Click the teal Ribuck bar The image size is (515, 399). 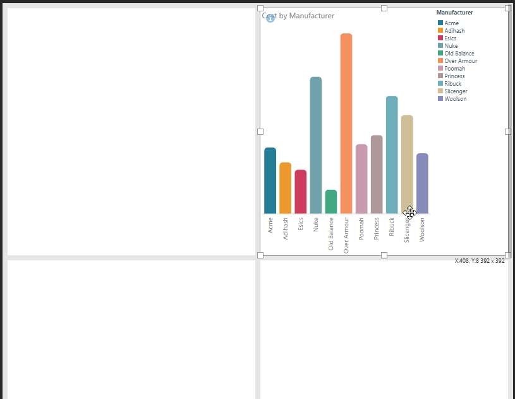tap(392, 154)
